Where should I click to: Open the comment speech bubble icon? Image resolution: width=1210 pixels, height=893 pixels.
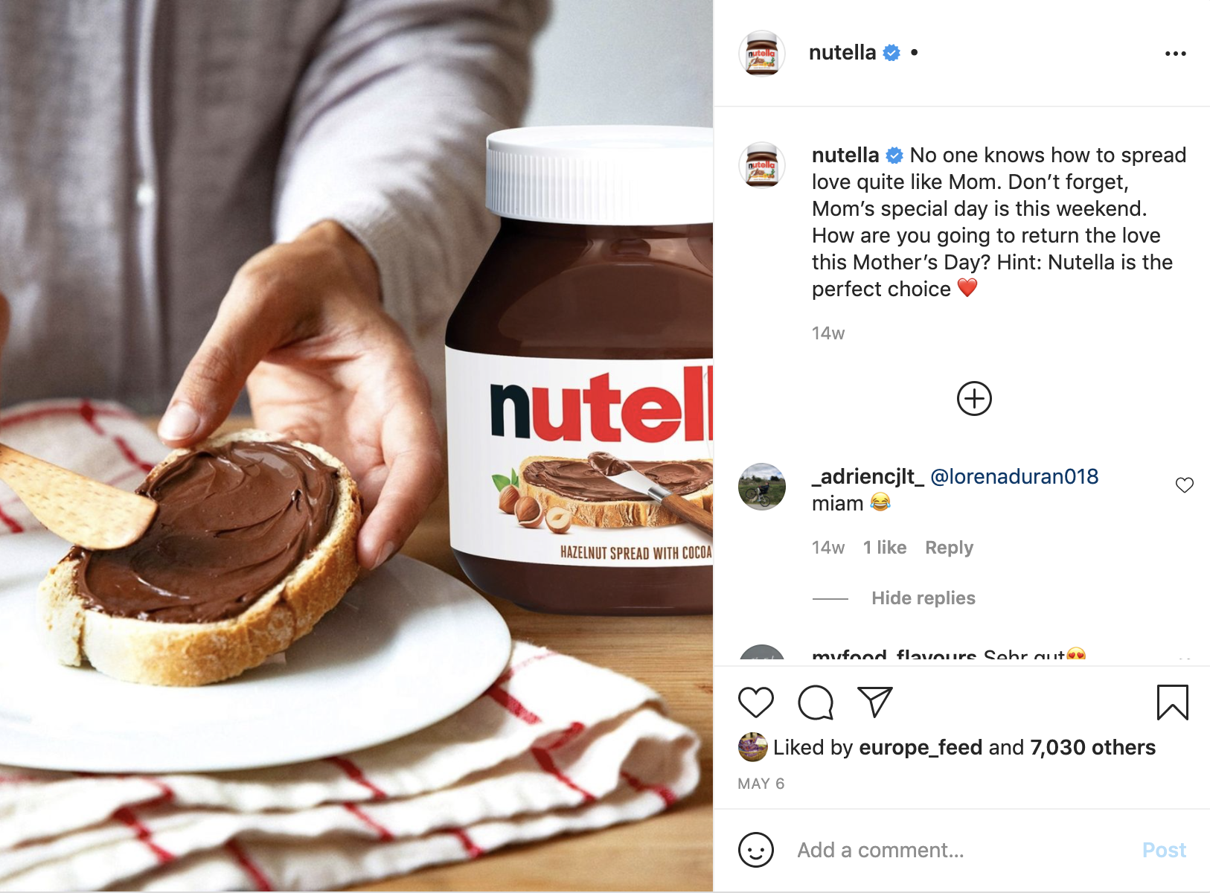(816, 702)
